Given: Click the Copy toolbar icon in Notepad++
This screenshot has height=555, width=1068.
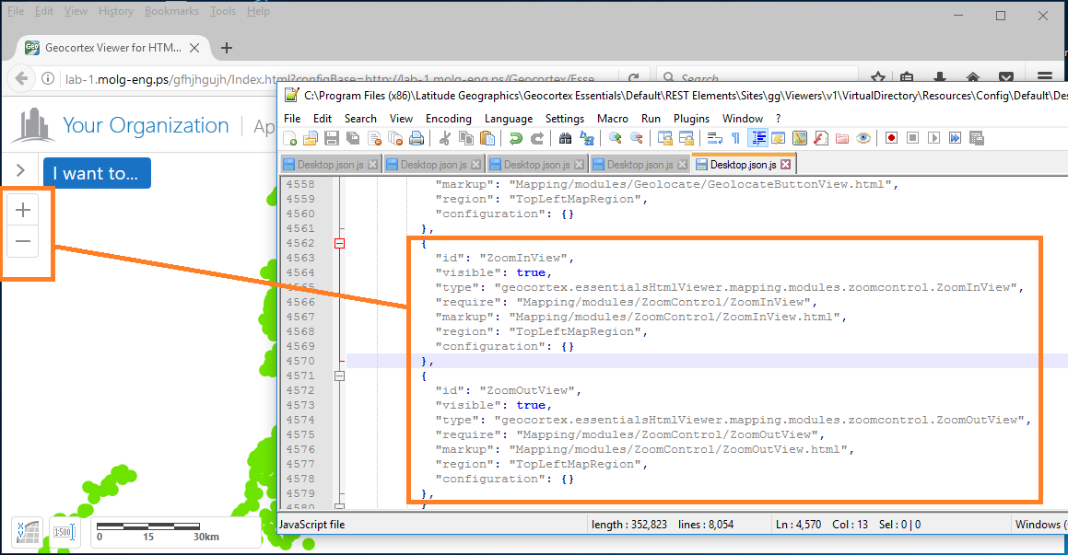Looking at the screenshot, I should [466, 139].
